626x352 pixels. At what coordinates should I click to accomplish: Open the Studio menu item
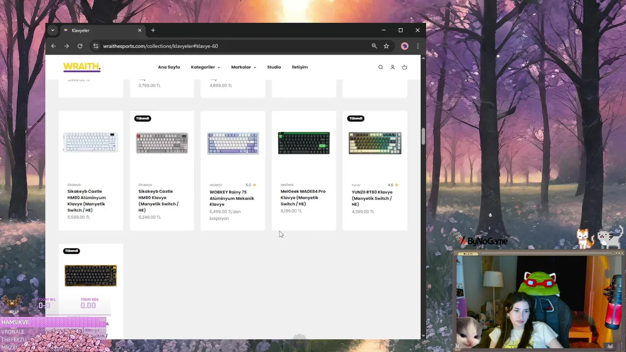(274, 67)
